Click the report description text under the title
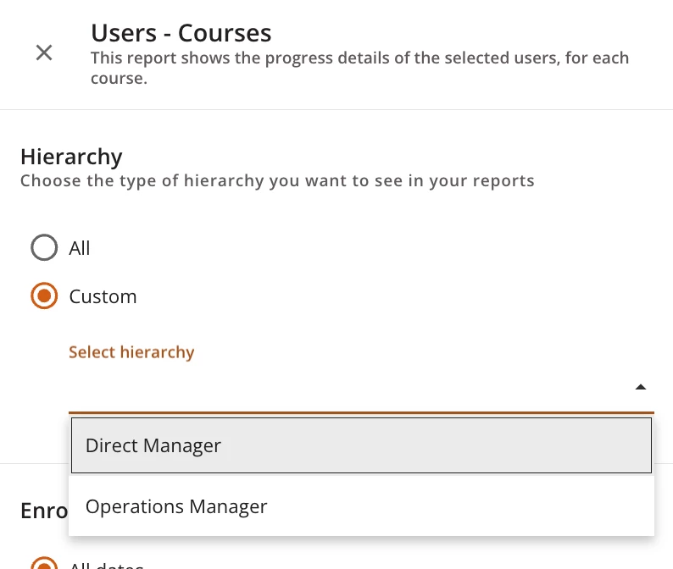 point(359,68)
